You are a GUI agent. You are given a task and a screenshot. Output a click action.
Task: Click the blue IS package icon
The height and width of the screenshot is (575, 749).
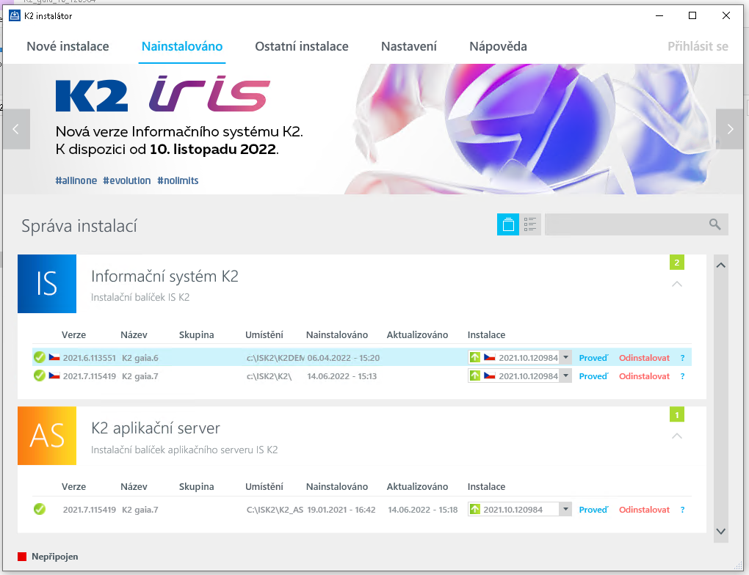click(x=47, y=284)
